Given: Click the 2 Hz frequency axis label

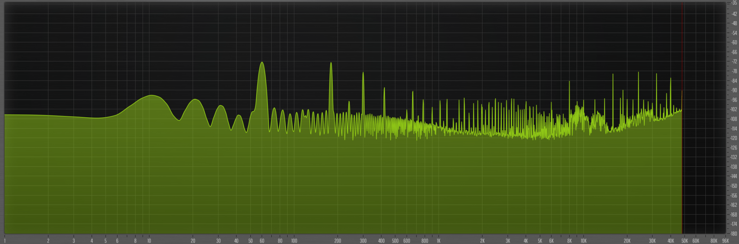Looking at the screenshot, I should (x=48, y=241).
